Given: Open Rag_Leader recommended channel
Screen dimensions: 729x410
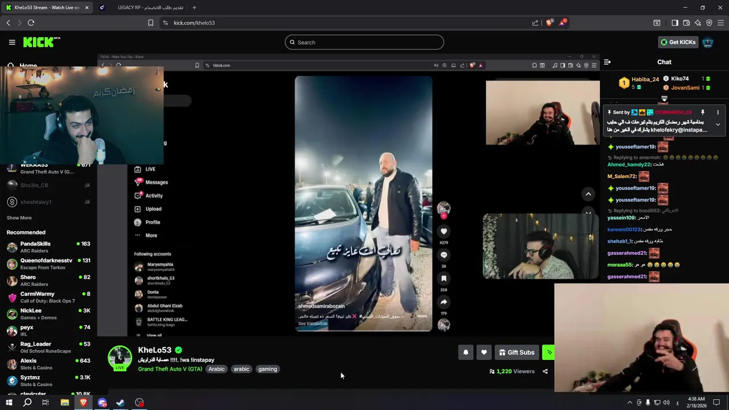Looking at the screenshot, I should tap(48, 347).
